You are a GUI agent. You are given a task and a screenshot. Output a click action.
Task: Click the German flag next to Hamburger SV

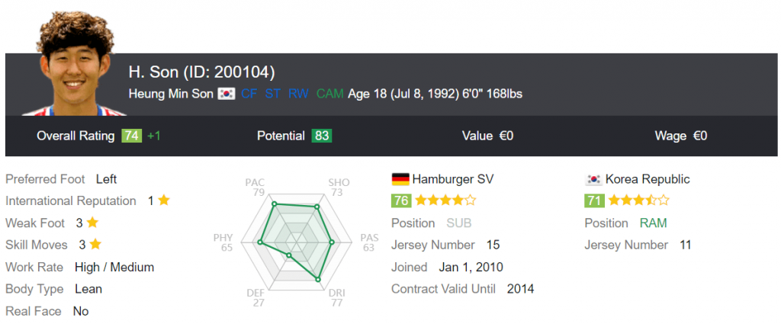coord(400,179)
